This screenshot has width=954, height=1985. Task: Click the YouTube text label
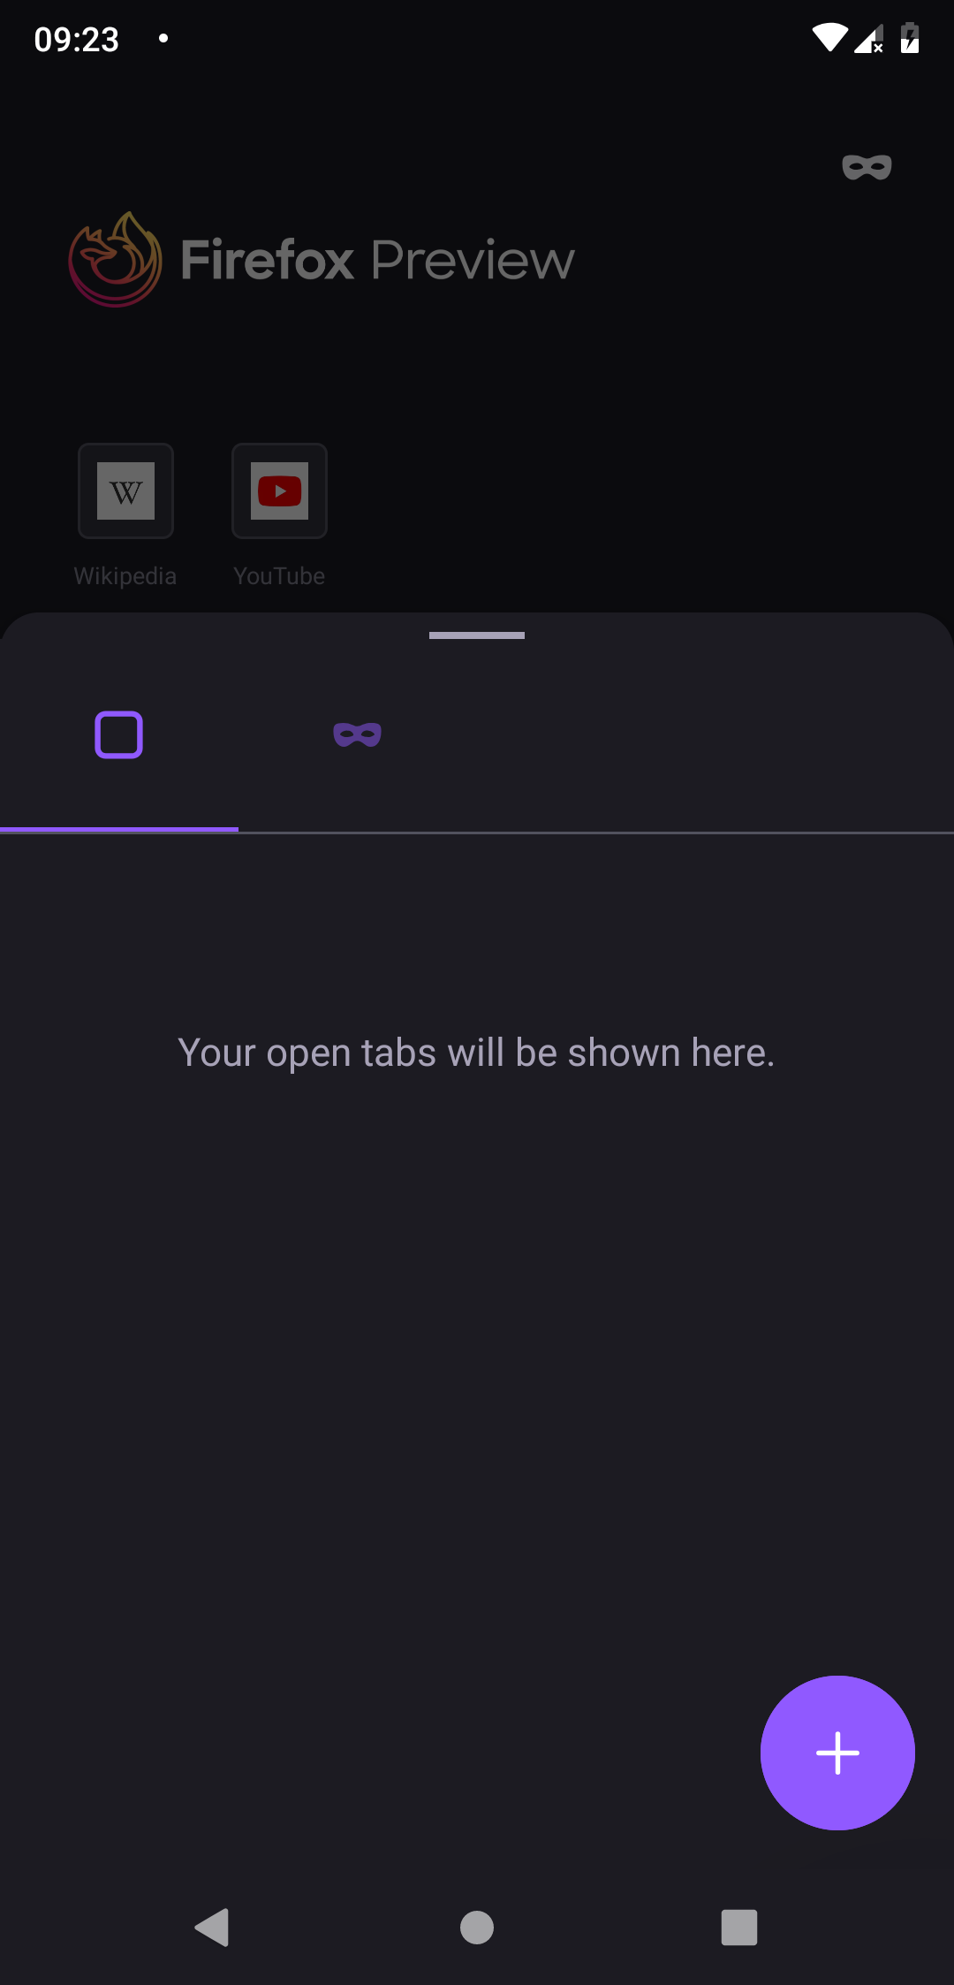[279, 576]
